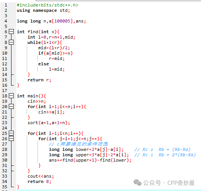Collapse the input for-loop fold at line 20
The width and height of the screenshot is (201, 191).
pos(11,107)
